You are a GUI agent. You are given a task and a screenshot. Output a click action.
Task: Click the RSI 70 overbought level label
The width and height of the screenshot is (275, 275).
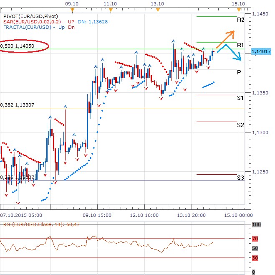pyautogui.click(x=255, y=239)
